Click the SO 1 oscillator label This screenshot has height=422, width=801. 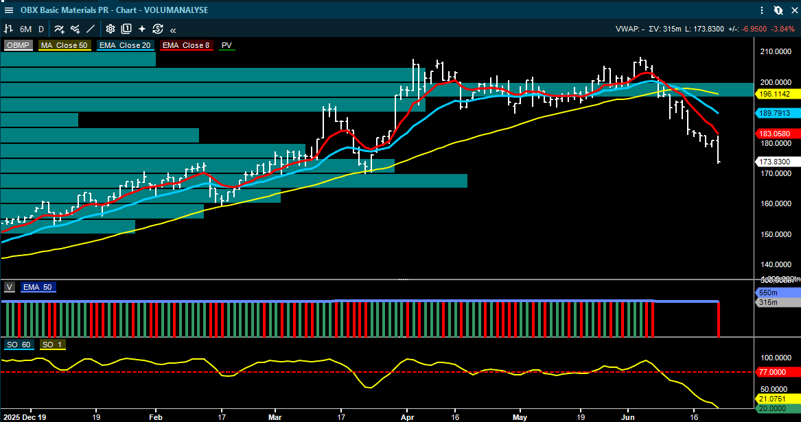click(x=51, y=345)
